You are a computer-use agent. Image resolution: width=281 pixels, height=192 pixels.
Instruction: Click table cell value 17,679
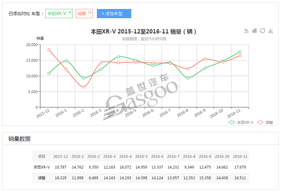click(x=240, y=167)
